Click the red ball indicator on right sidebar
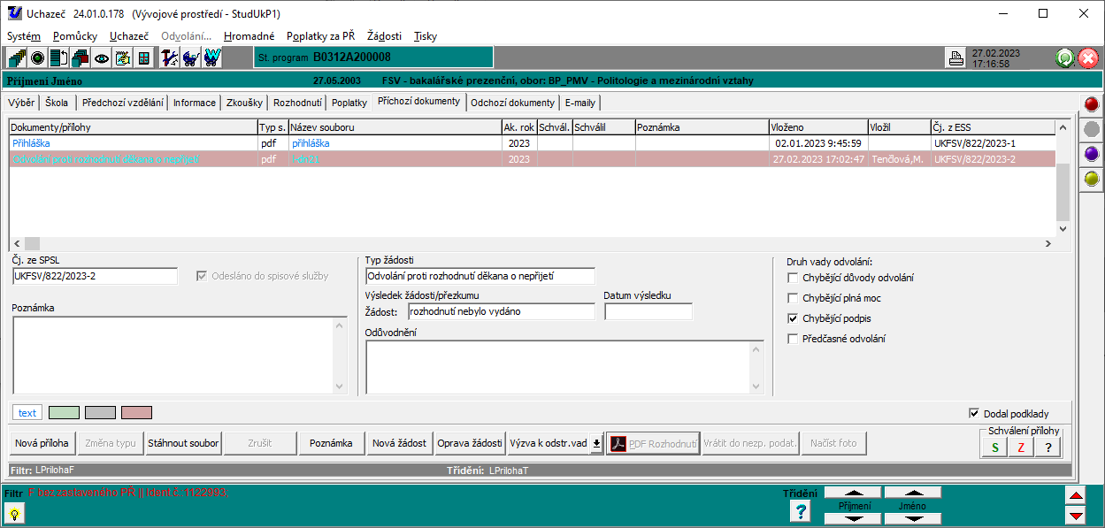The width and height of the screenshot is (1105, 528). coord(1092,105)
